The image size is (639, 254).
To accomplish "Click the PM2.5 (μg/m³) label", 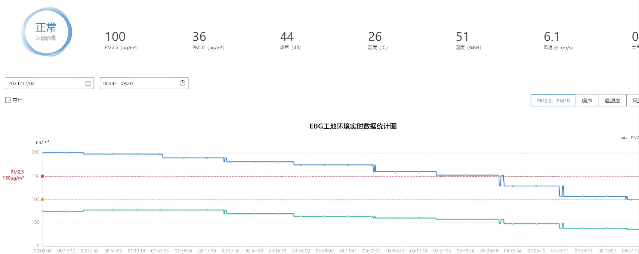I will [x=121, y=47].
